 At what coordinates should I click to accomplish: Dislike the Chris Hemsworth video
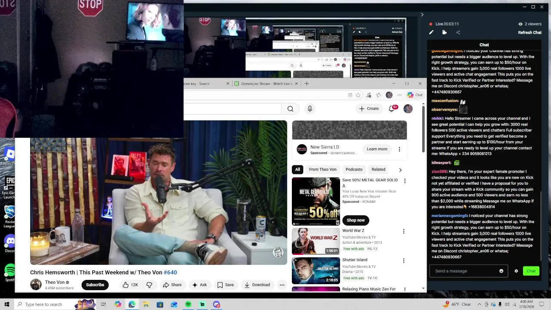[149, 285]
